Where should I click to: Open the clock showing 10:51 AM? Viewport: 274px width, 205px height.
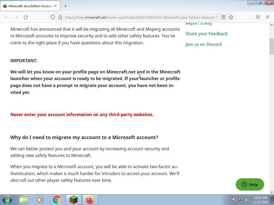[260, 200]
